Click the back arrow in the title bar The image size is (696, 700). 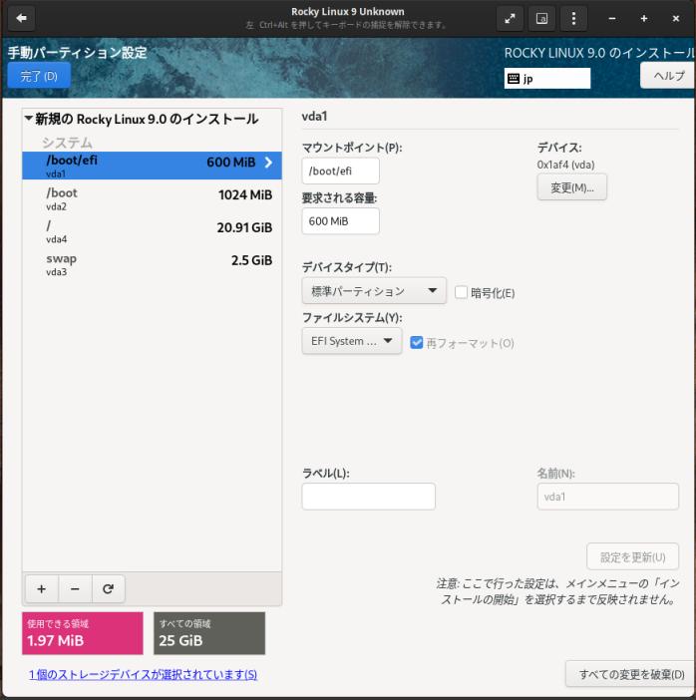[x=21, y=18]
